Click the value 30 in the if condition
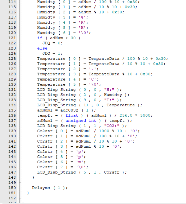The image size is (186, 204). point(73,38)
